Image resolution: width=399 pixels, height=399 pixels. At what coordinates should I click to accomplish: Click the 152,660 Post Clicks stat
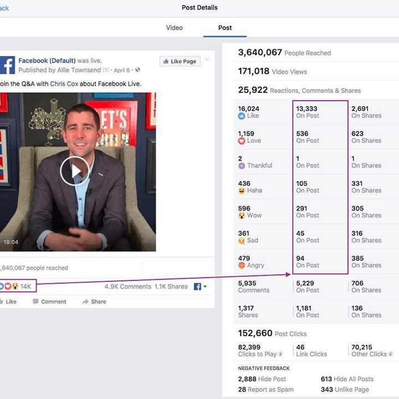272,334
